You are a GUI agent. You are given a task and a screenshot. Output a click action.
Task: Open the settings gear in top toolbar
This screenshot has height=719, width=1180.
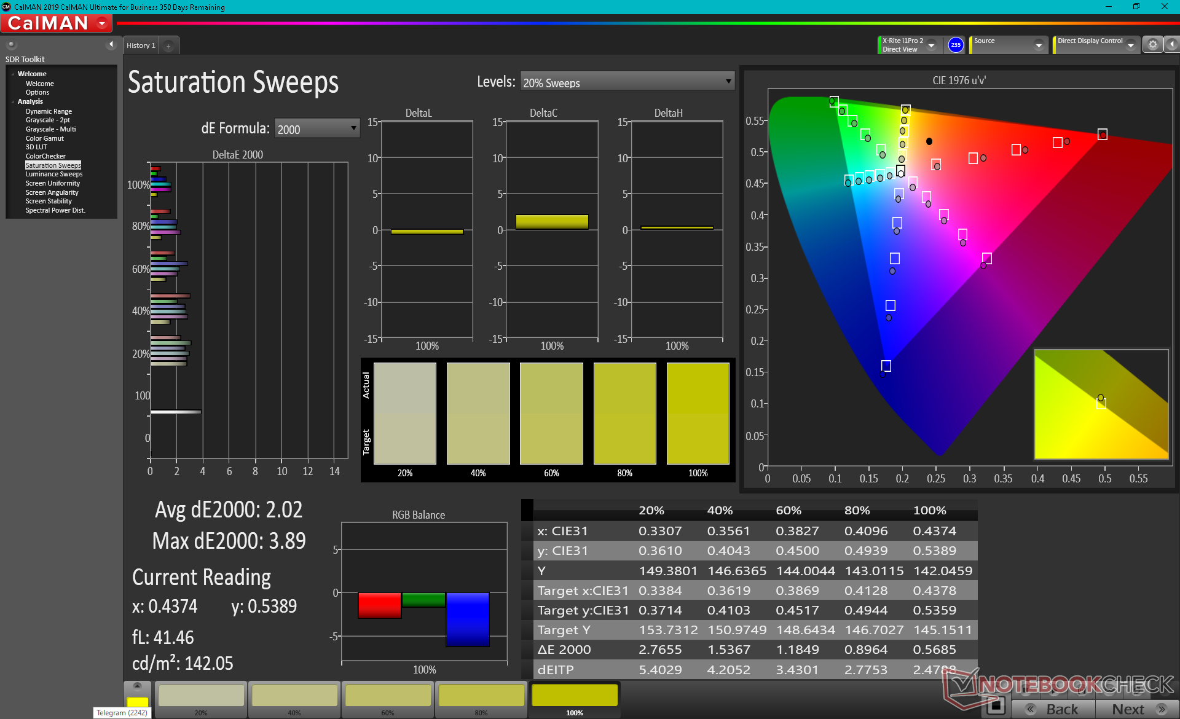point(1152,45)
